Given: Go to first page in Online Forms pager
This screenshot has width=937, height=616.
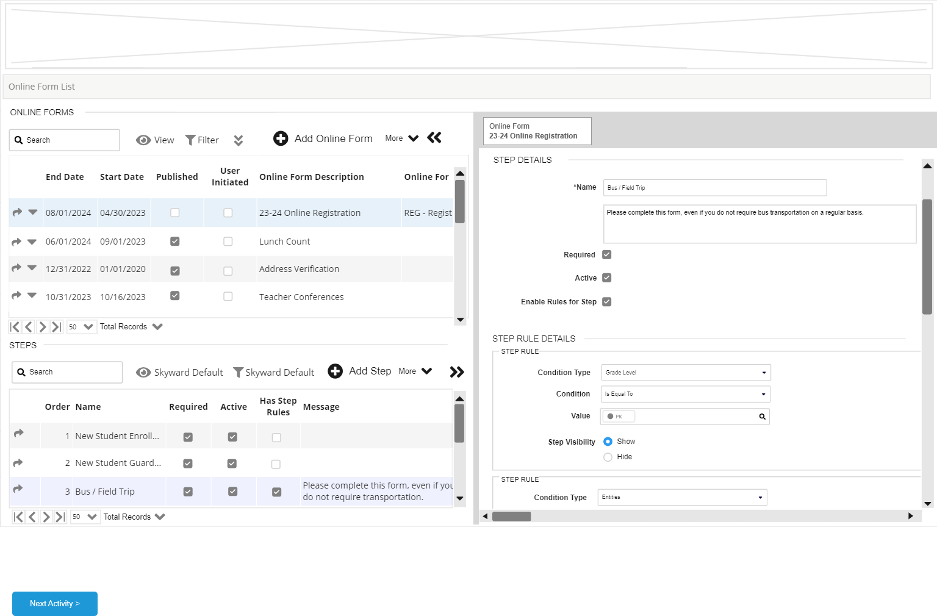Looking at the screenshot, I should (x=15, y=327).
